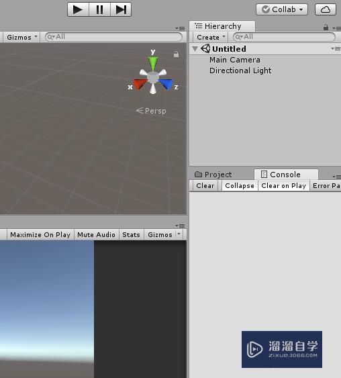This screenshot has height=378, width=341.
Task: Switch to the Console tab
Action: coord(286,175)
